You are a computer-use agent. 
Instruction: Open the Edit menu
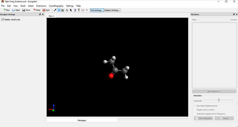tap(9, 6)
